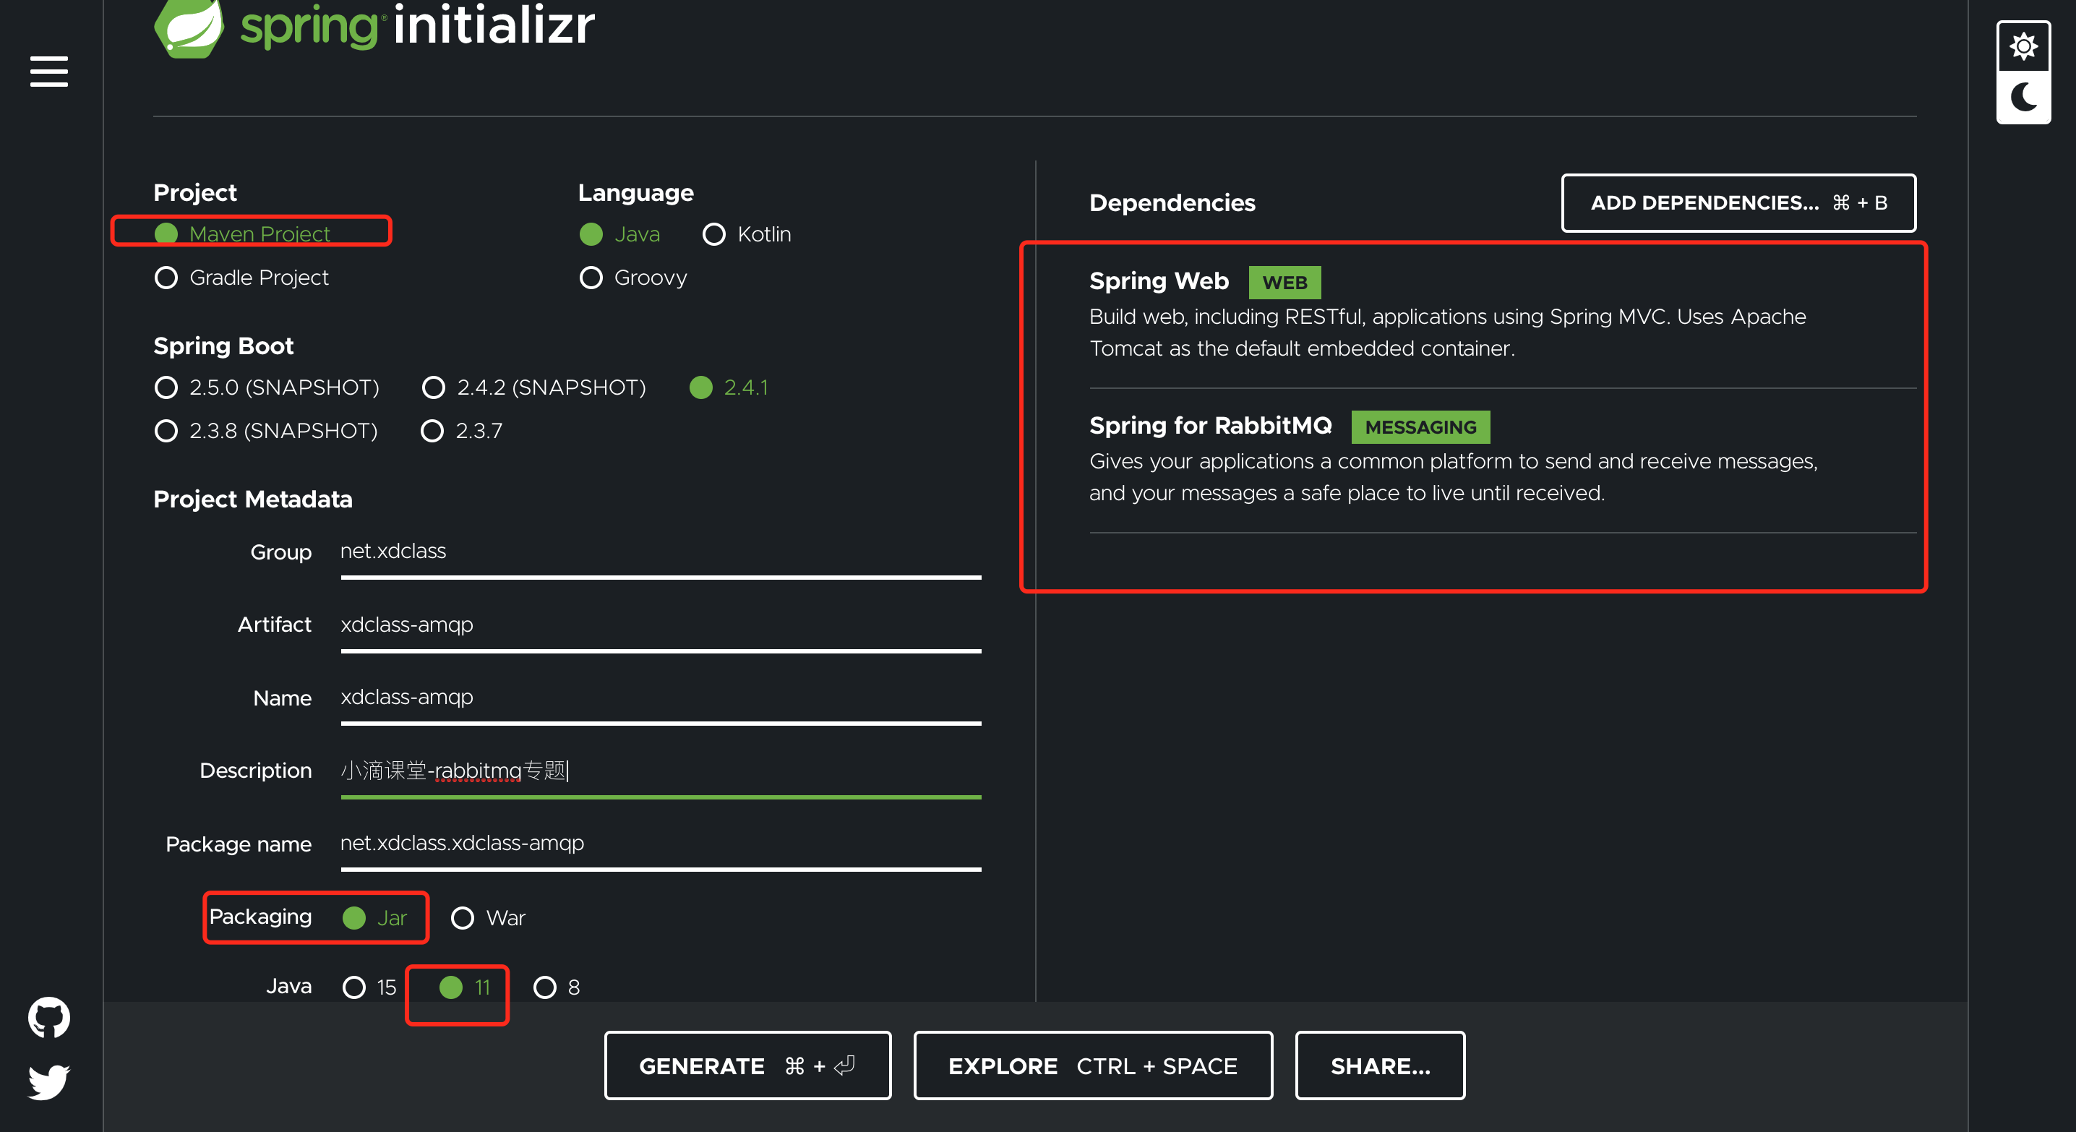Select Gradle Project radio
2076x1132 pixels.
coord(241,277)
